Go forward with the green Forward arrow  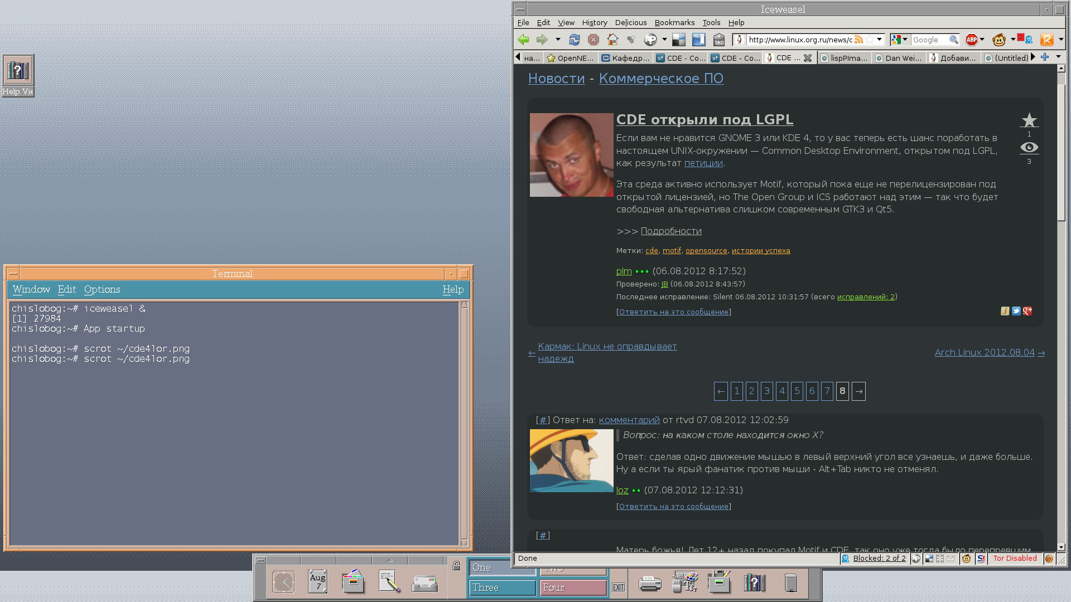[x=542, y=40]
